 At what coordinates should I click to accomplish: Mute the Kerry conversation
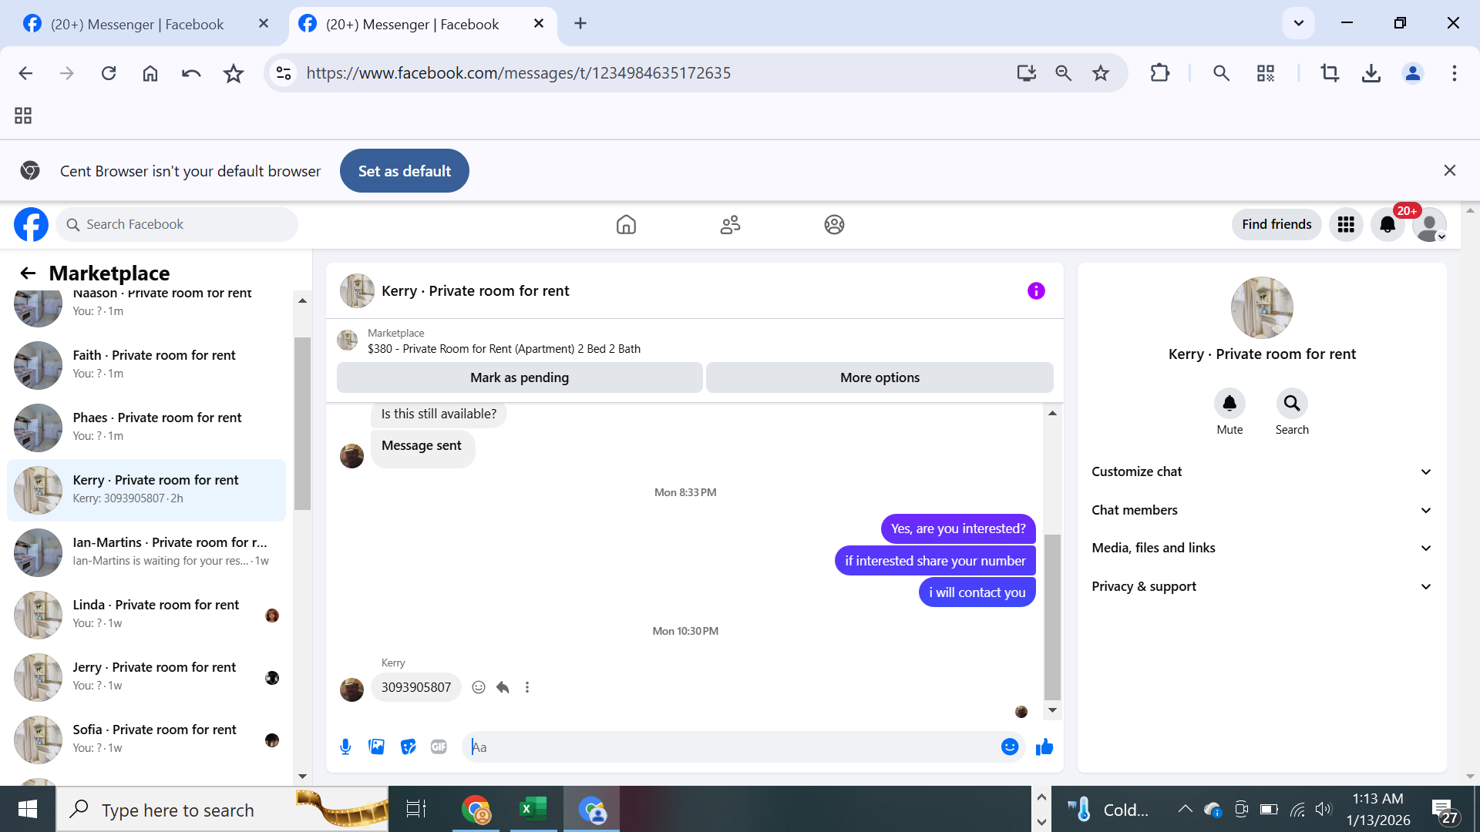tap(1229, 404)
